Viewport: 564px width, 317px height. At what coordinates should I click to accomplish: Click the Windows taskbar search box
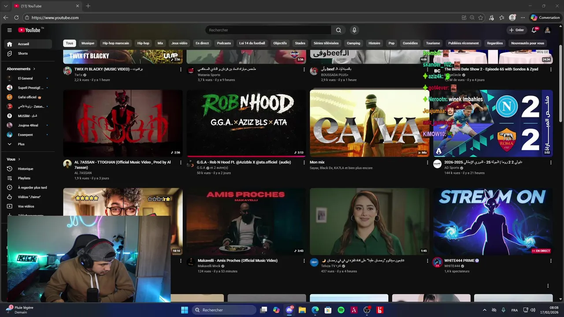click(x=223, y=310)
